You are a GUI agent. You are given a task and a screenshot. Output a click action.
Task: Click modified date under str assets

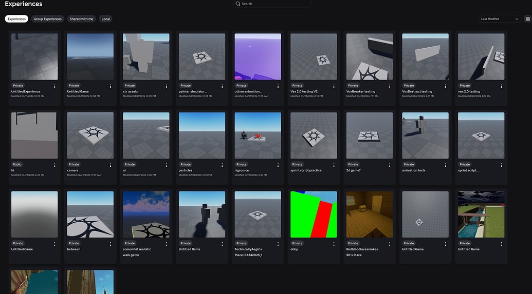pos(139,96)
